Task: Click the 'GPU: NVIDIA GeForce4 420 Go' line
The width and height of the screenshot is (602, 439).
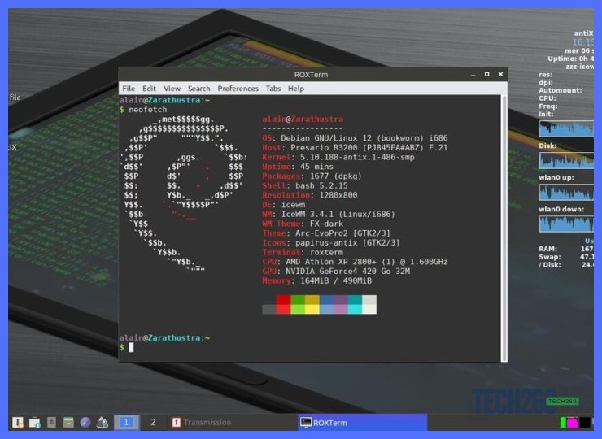Action: 336,272
